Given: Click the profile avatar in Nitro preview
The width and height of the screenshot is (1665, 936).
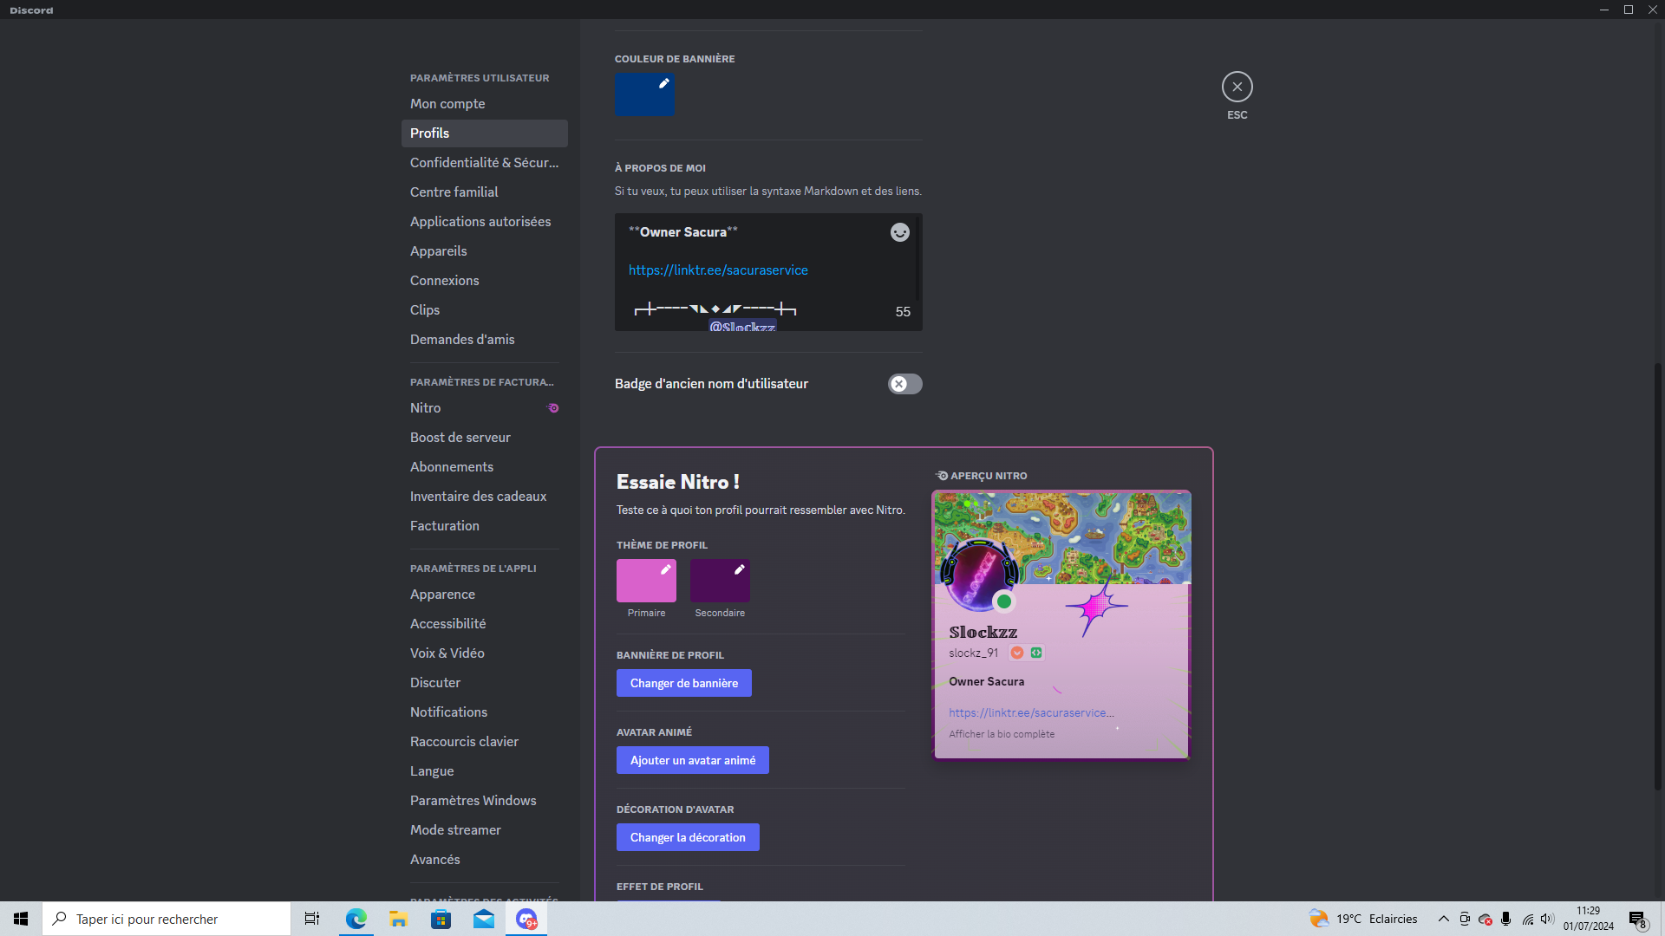Looking at the screenshot, I should tap(978, 575).
